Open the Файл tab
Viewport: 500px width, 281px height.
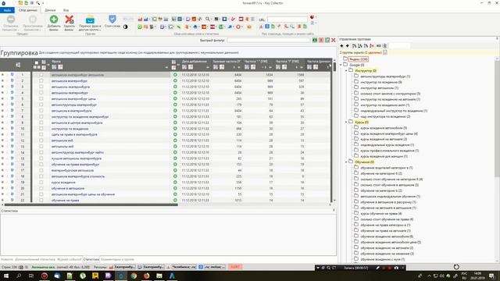[x=7, y=10]
